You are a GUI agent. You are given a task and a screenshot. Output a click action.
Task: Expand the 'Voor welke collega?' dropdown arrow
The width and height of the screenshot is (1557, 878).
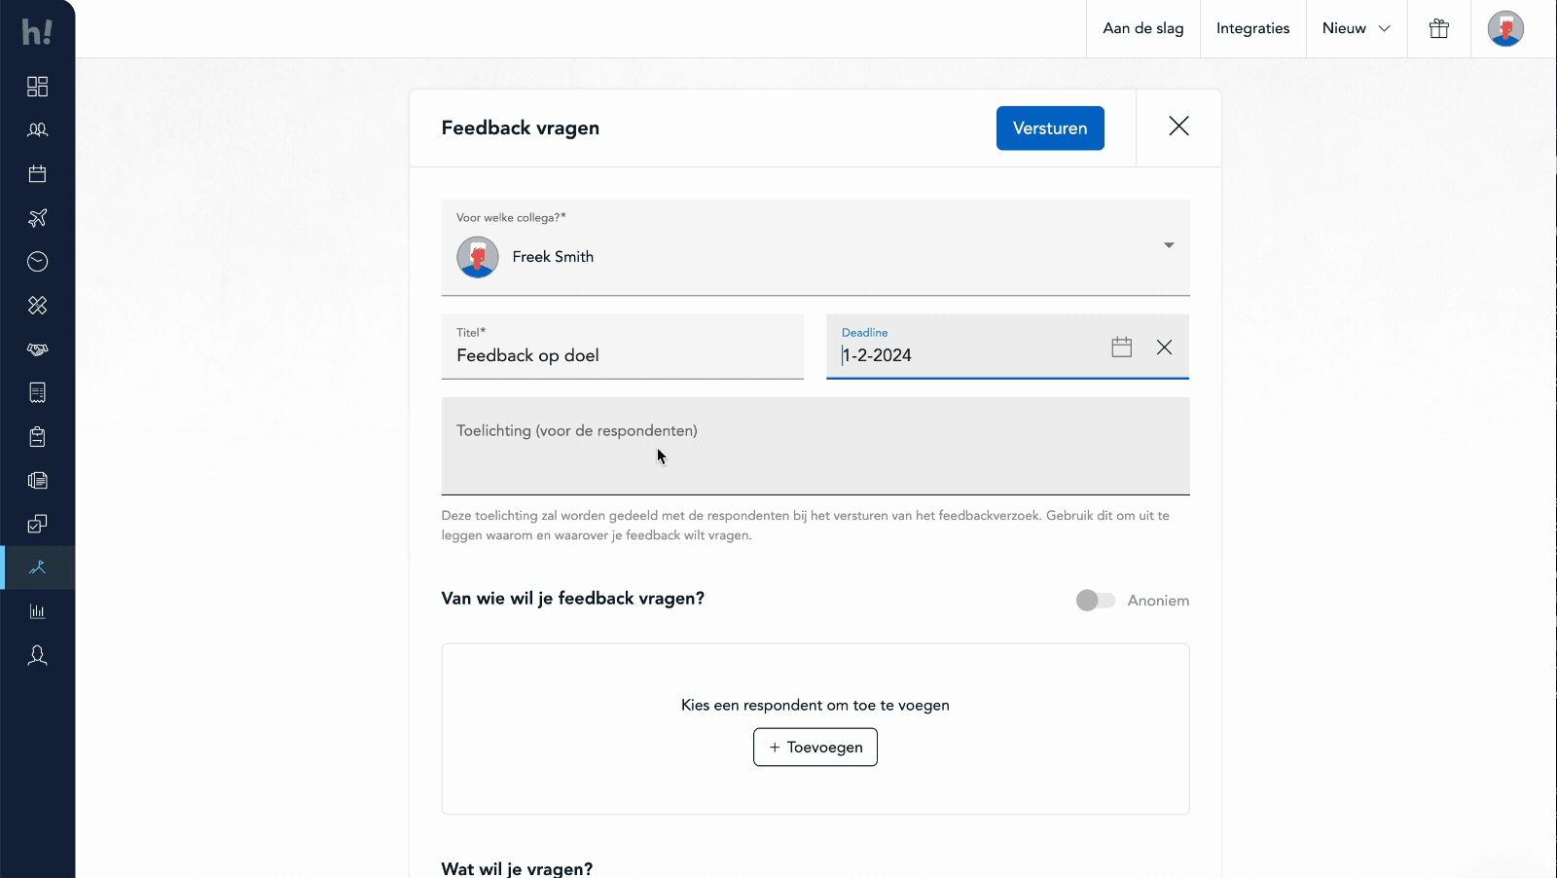tap(1169, 245)
